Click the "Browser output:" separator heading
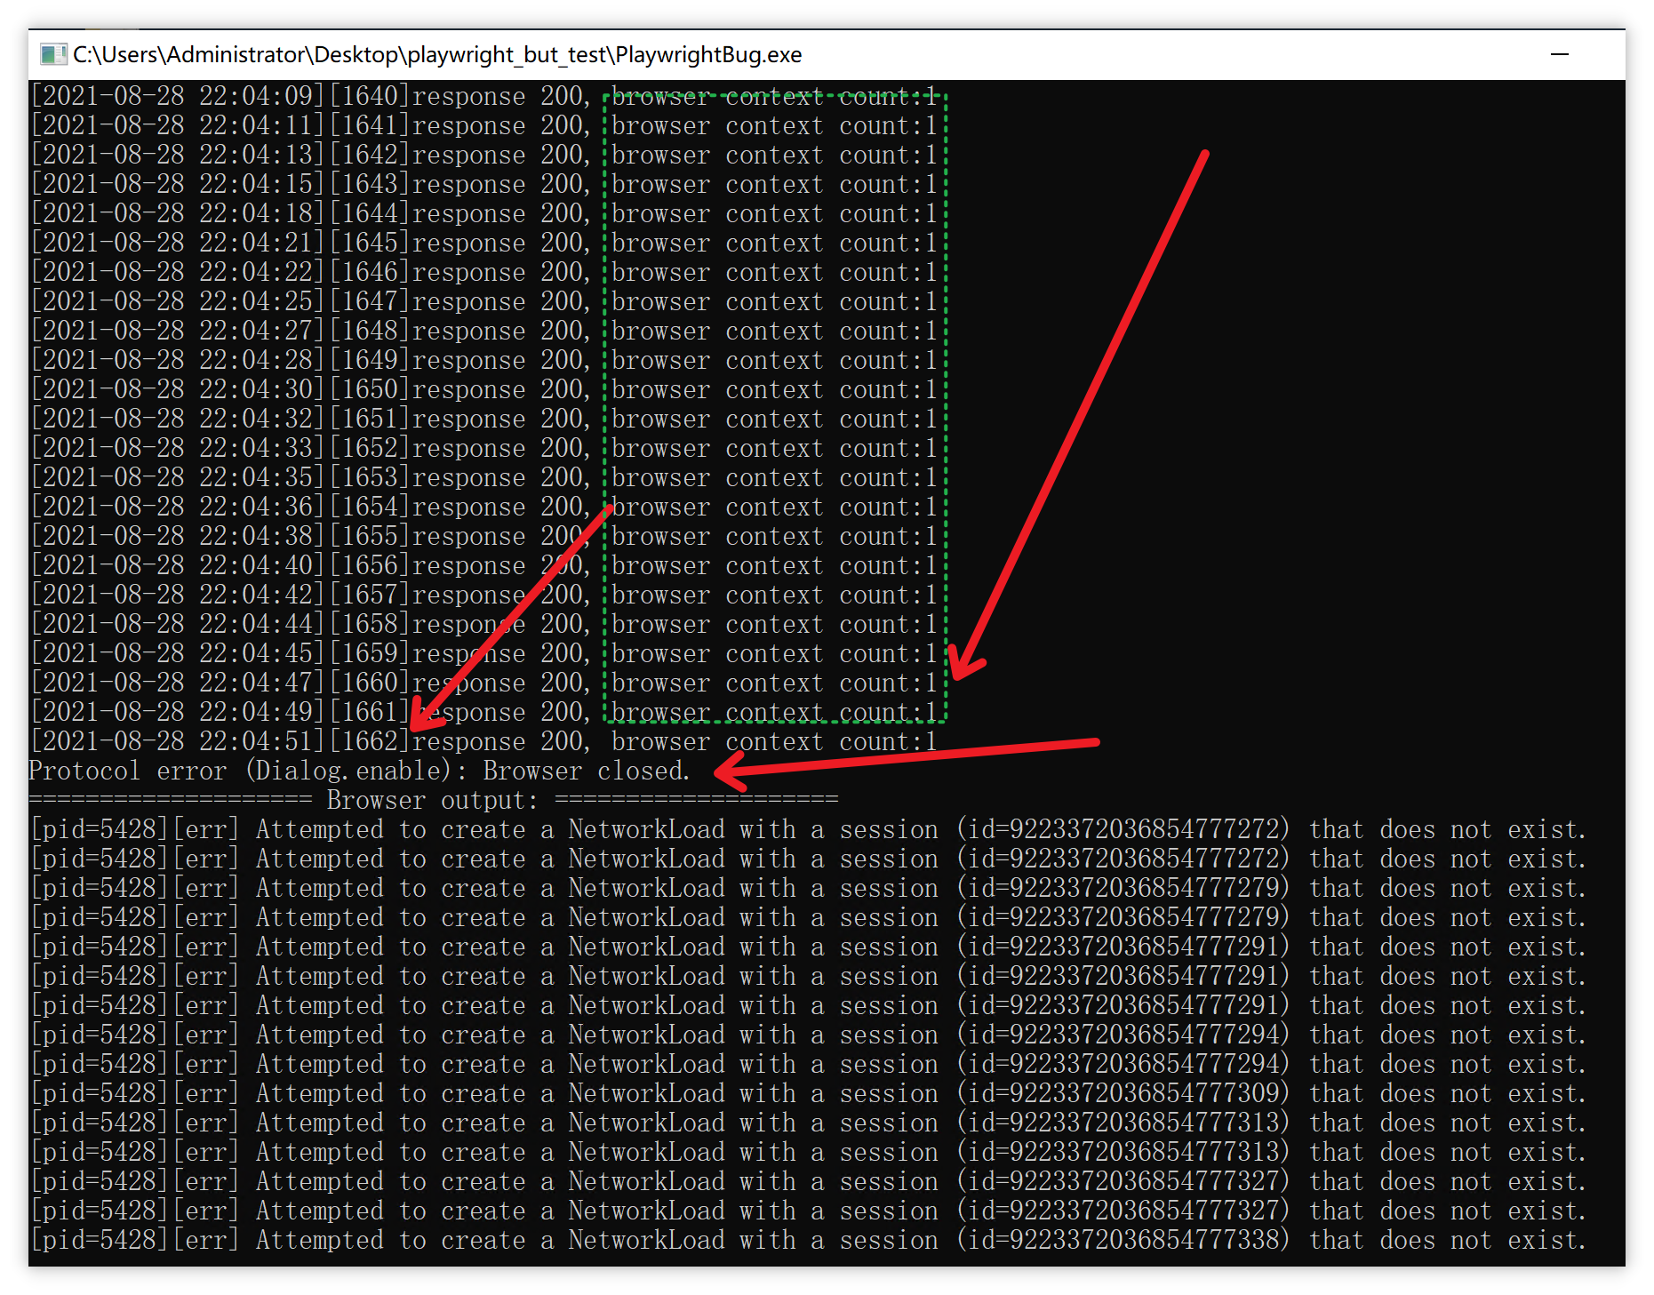This screenshot has width=1654, height=1295. [x=433, y=800]
